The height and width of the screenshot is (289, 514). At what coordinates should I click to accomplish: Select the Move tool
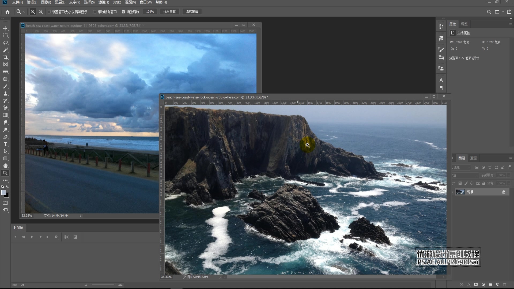pyautogui.click(x=5, y=28)
